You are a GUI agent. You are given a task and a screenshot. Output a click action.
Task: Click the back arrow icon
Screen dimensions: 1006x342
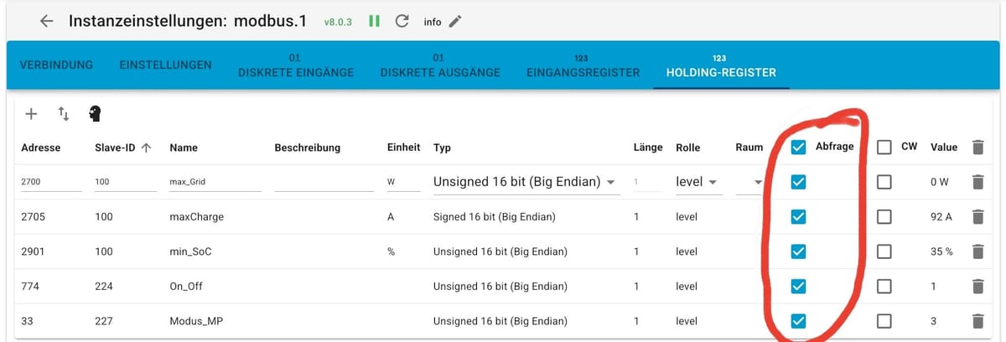[47, 22]
